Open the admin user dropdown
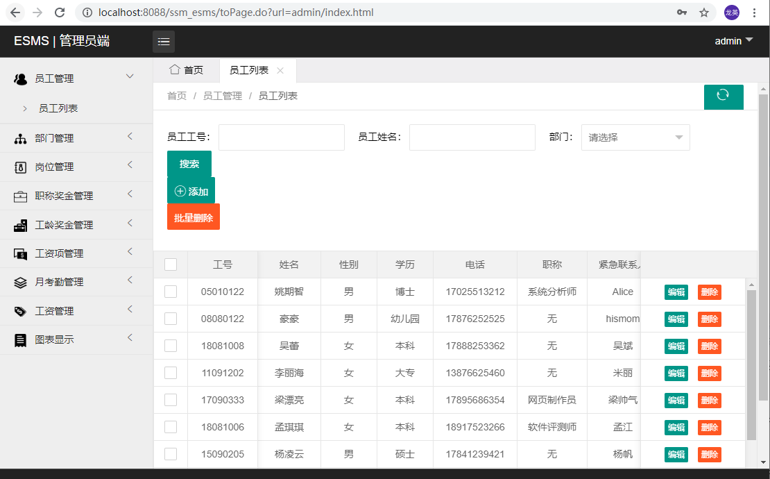 [x=734, y=41]
